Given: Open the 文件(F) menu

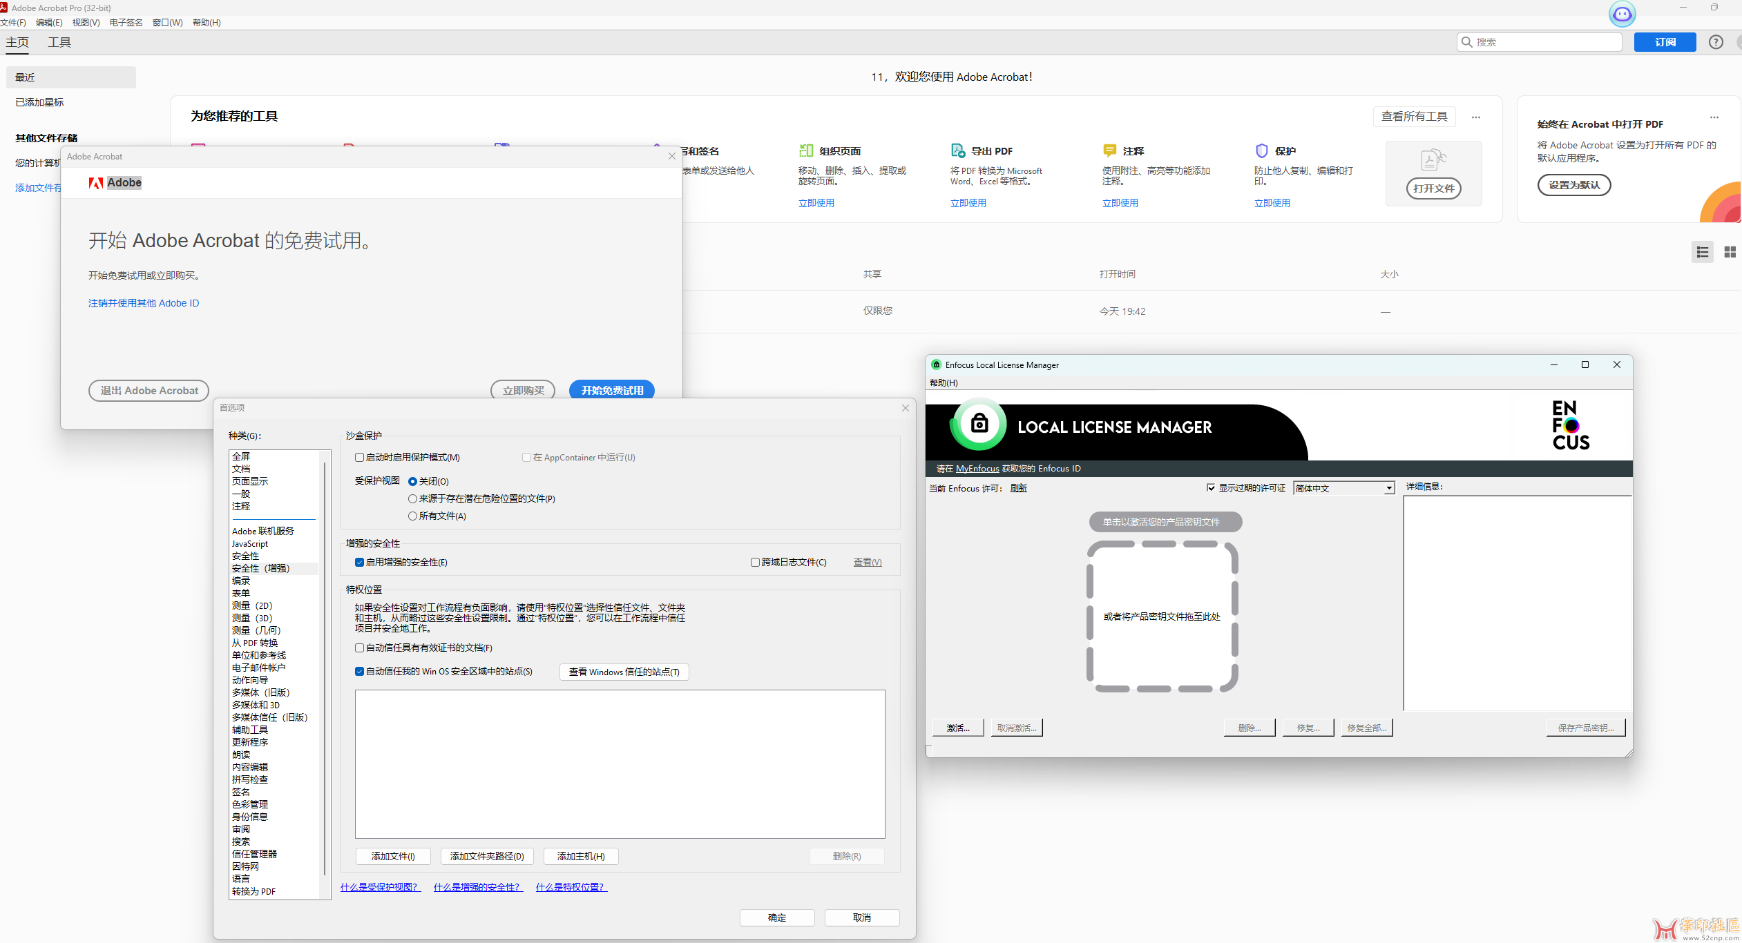Looking at the screenshot, I should (x=13, y=22).
